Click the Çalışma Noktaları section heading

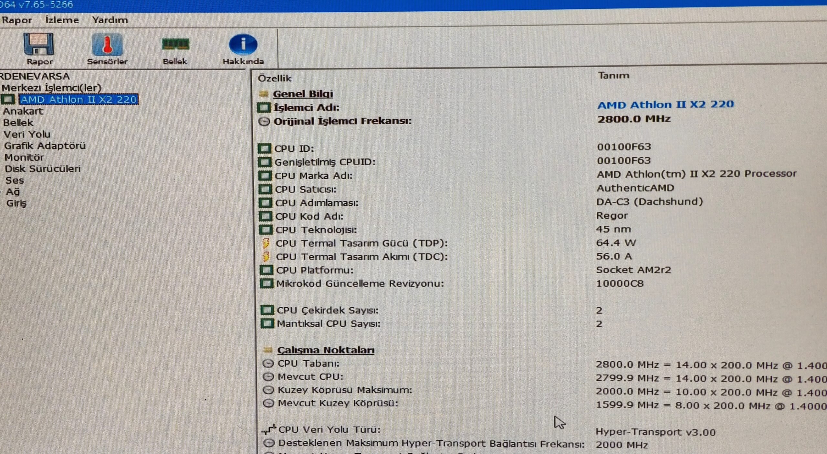click(x=326, y=350)
